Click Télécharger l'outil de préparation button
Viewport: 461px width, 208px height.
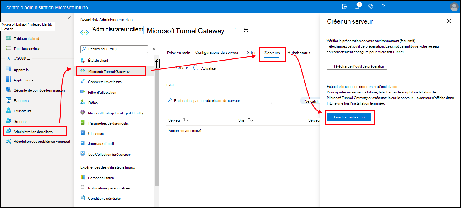click(x=357, y=66)
